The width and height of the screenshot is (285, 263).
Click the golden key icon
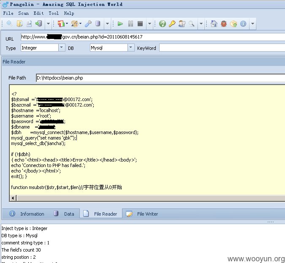(172, 24)
